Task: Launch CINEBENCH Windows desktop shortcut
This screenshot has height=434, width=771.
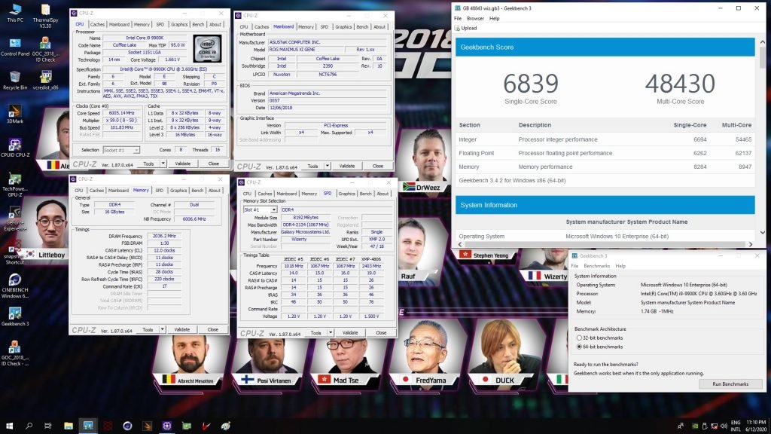Action: coord(15,286)
